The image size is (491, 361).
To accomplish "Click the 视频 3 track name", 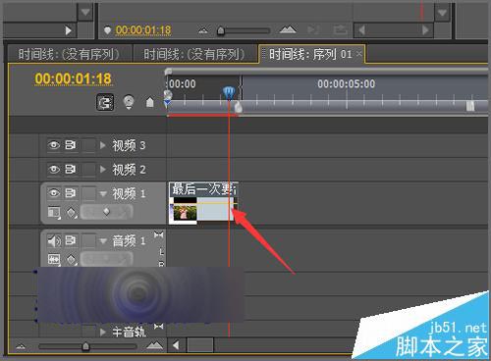I will pos(129,145).
